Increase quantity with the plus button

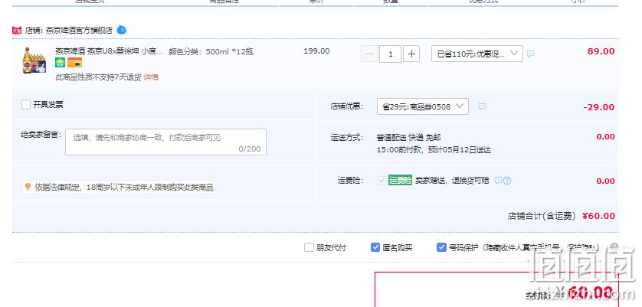coord(411,54)
